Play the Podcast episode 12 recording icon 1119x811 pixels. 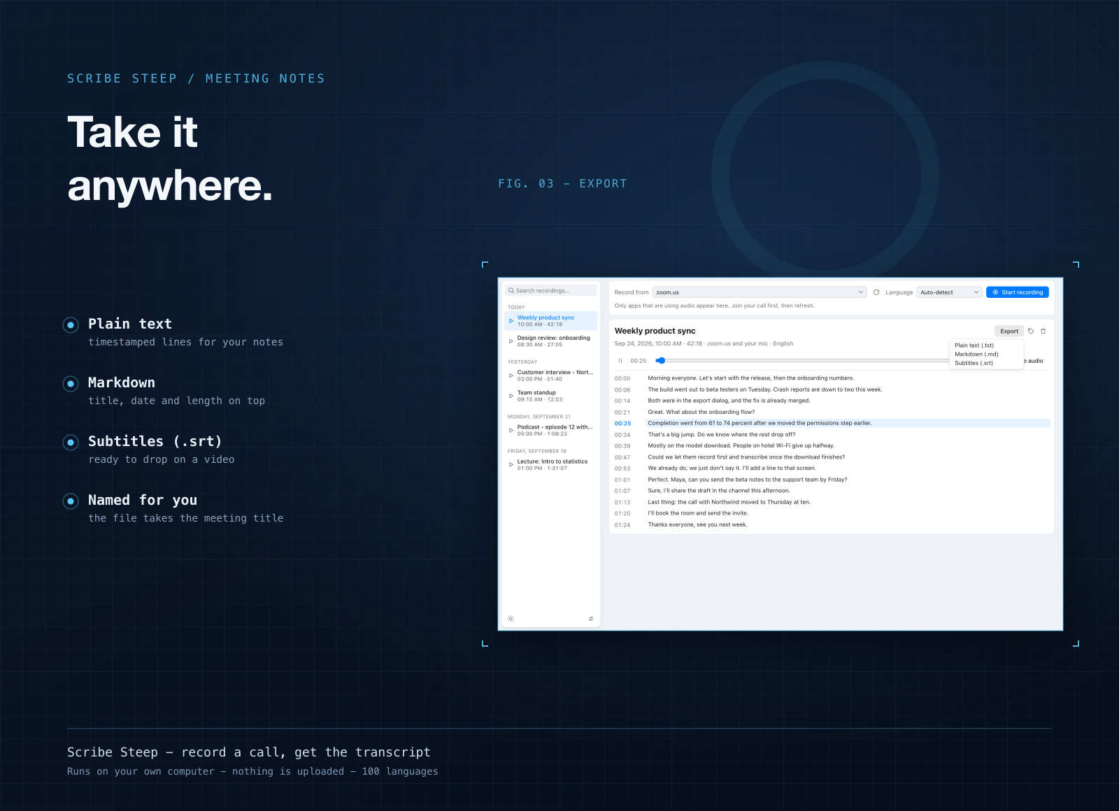[511, 430]
